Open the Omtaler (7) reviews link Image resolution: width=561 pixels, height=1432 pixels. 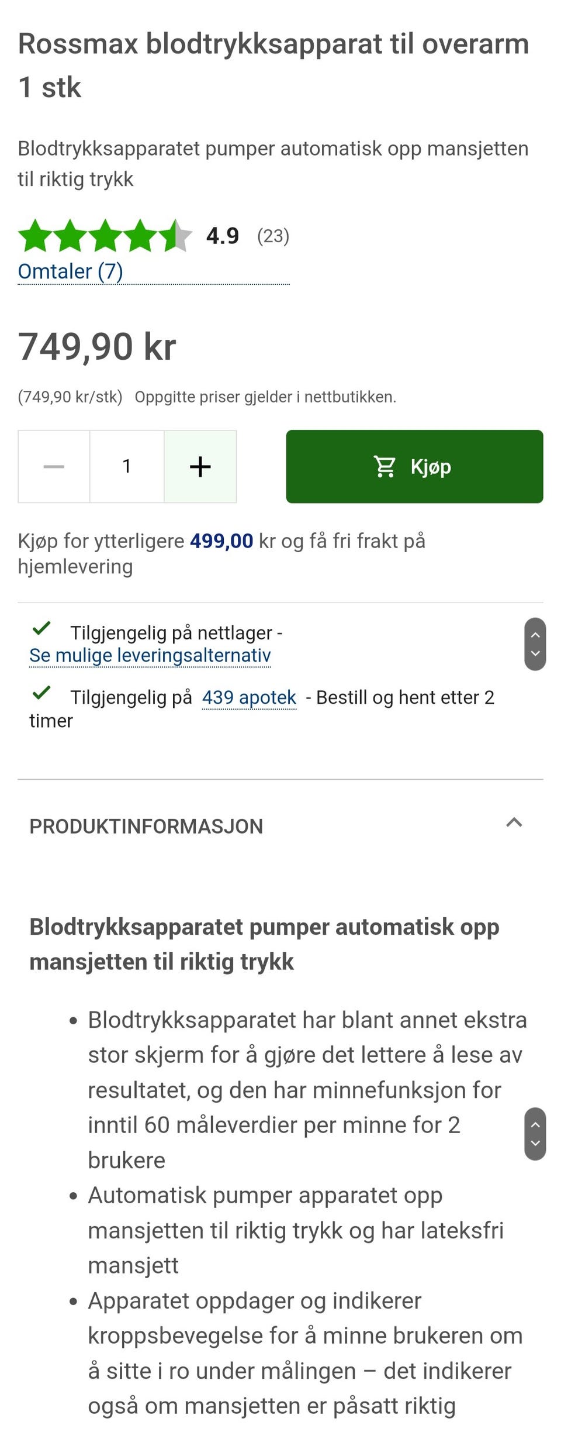point(70,271)
